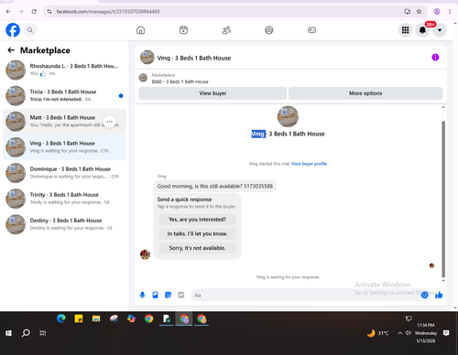Click the Marketplace $880 listing info row
The image size is (458, 355).
[x=180, y=79]
